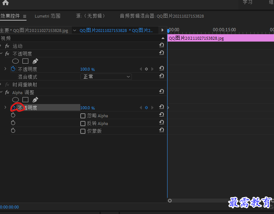Create ellipse mask under 不透明度 effect
Image resolution: width=274 pixels, height=214 pixels.
pos(15,61)
